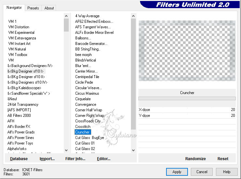Click Randomize to shuffle settings
The image size is (241, 179).
[195, 159]
